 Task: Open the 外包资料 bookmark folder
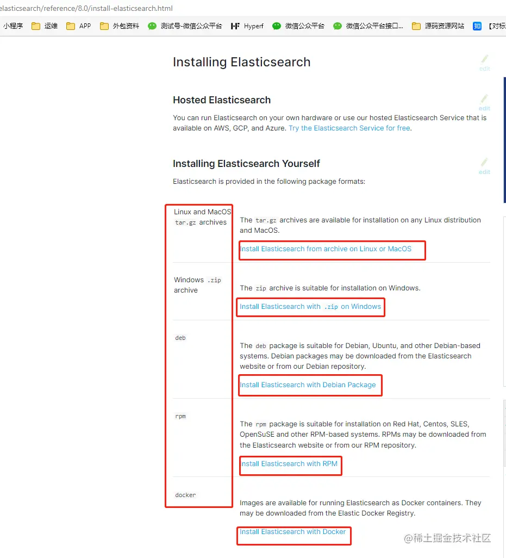coord(120,26)
